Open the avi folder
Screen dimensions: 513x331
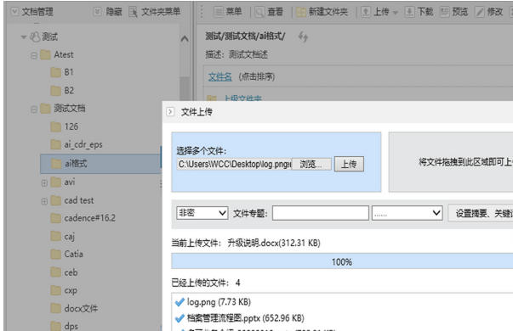point(63,182)
